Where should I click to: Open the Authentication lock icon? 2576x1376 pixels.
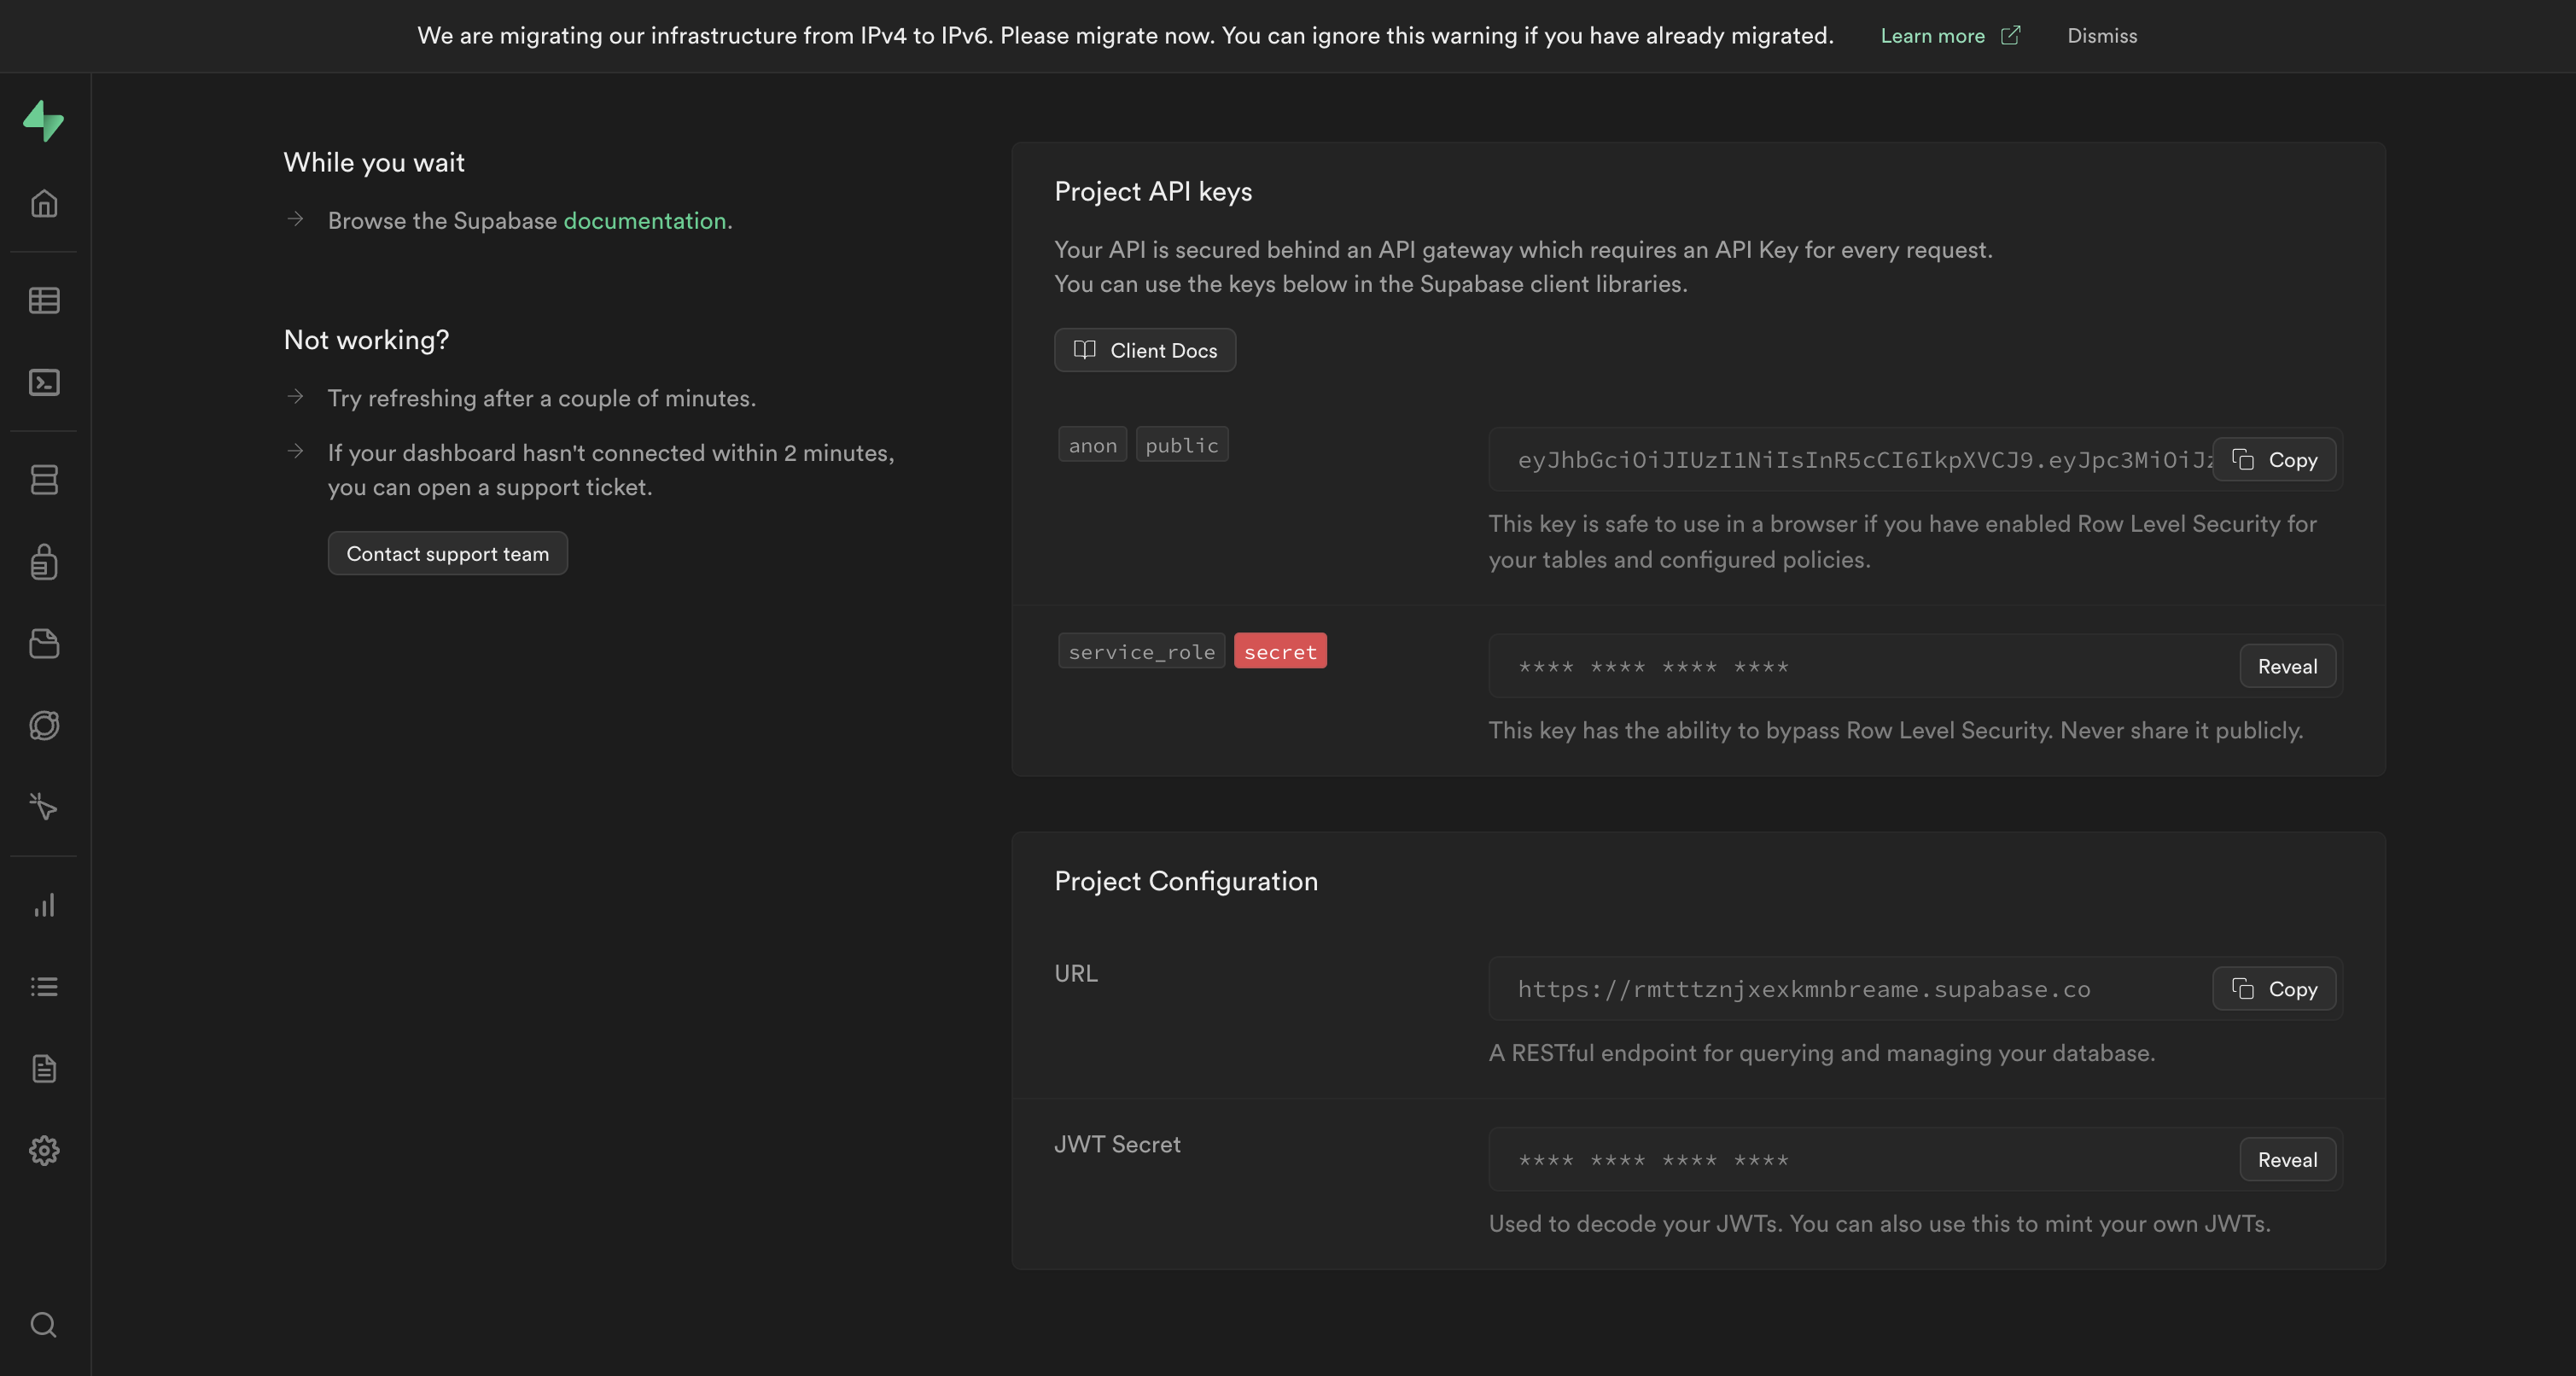(44, 562)
